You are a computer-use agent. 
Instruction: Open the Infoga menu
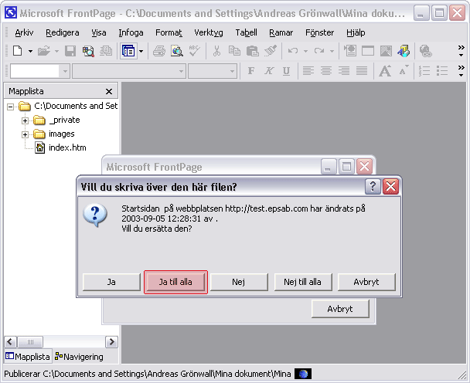click(131, 32)
